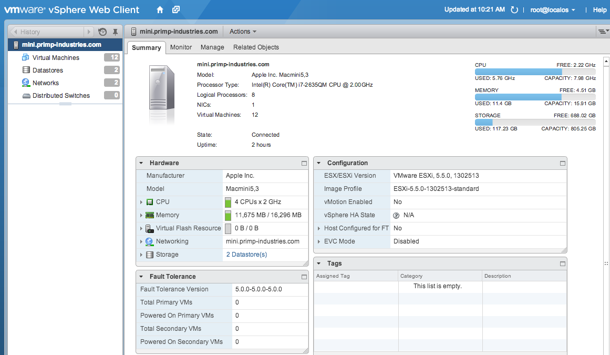610x355 pixels.
Task: Click the Help link in the top bar
Action: point(599,9)
